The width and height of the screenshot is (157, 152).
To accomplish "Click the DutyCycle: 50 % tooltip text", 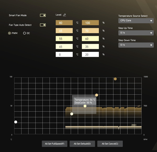I will [83, 102].
